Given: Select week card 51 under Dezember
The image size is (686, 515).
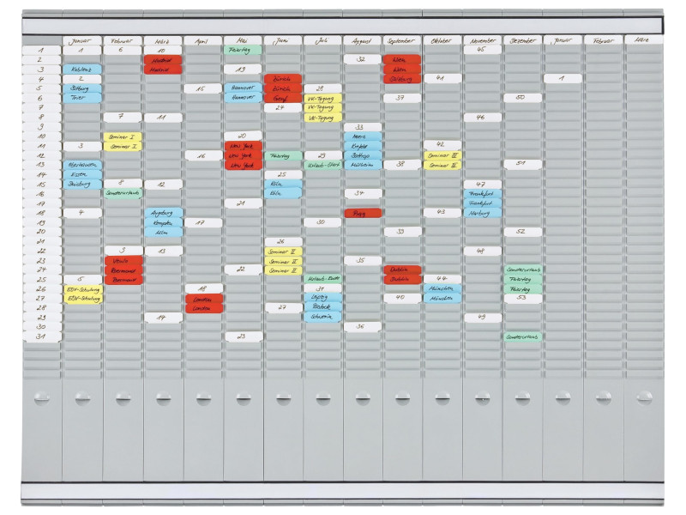Looking at the screenshot, I should point(522,164).
